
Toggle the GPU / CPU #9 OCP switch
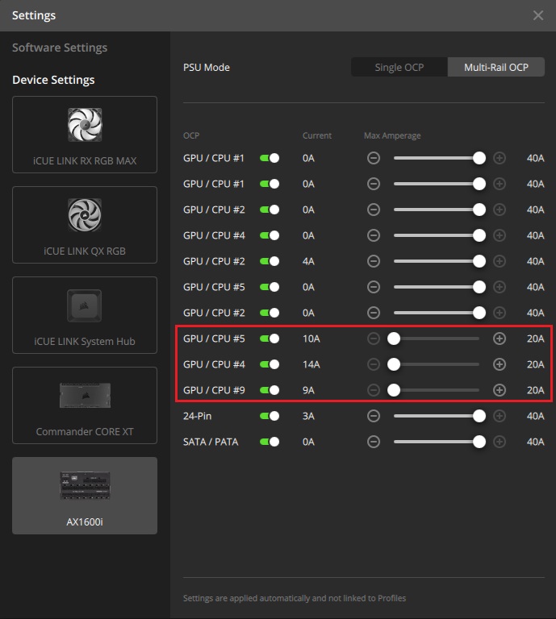[x=270, y=390]
